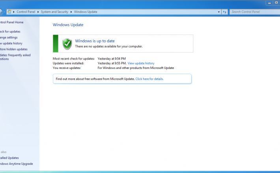This screenshot has width=280, height=173.
Task: Expand arrow after Control Panel breadcrumb
Action: (38, 12)
